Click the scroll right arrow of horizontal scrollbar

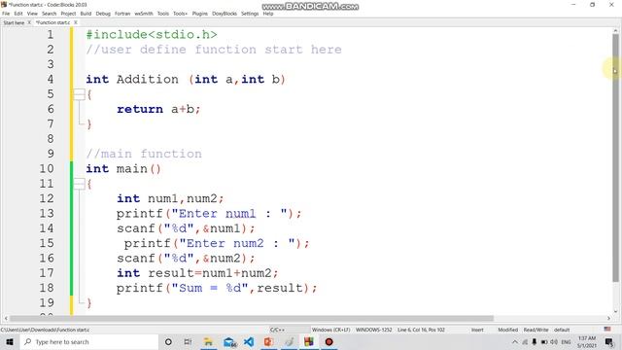click(x=608, y=318)
